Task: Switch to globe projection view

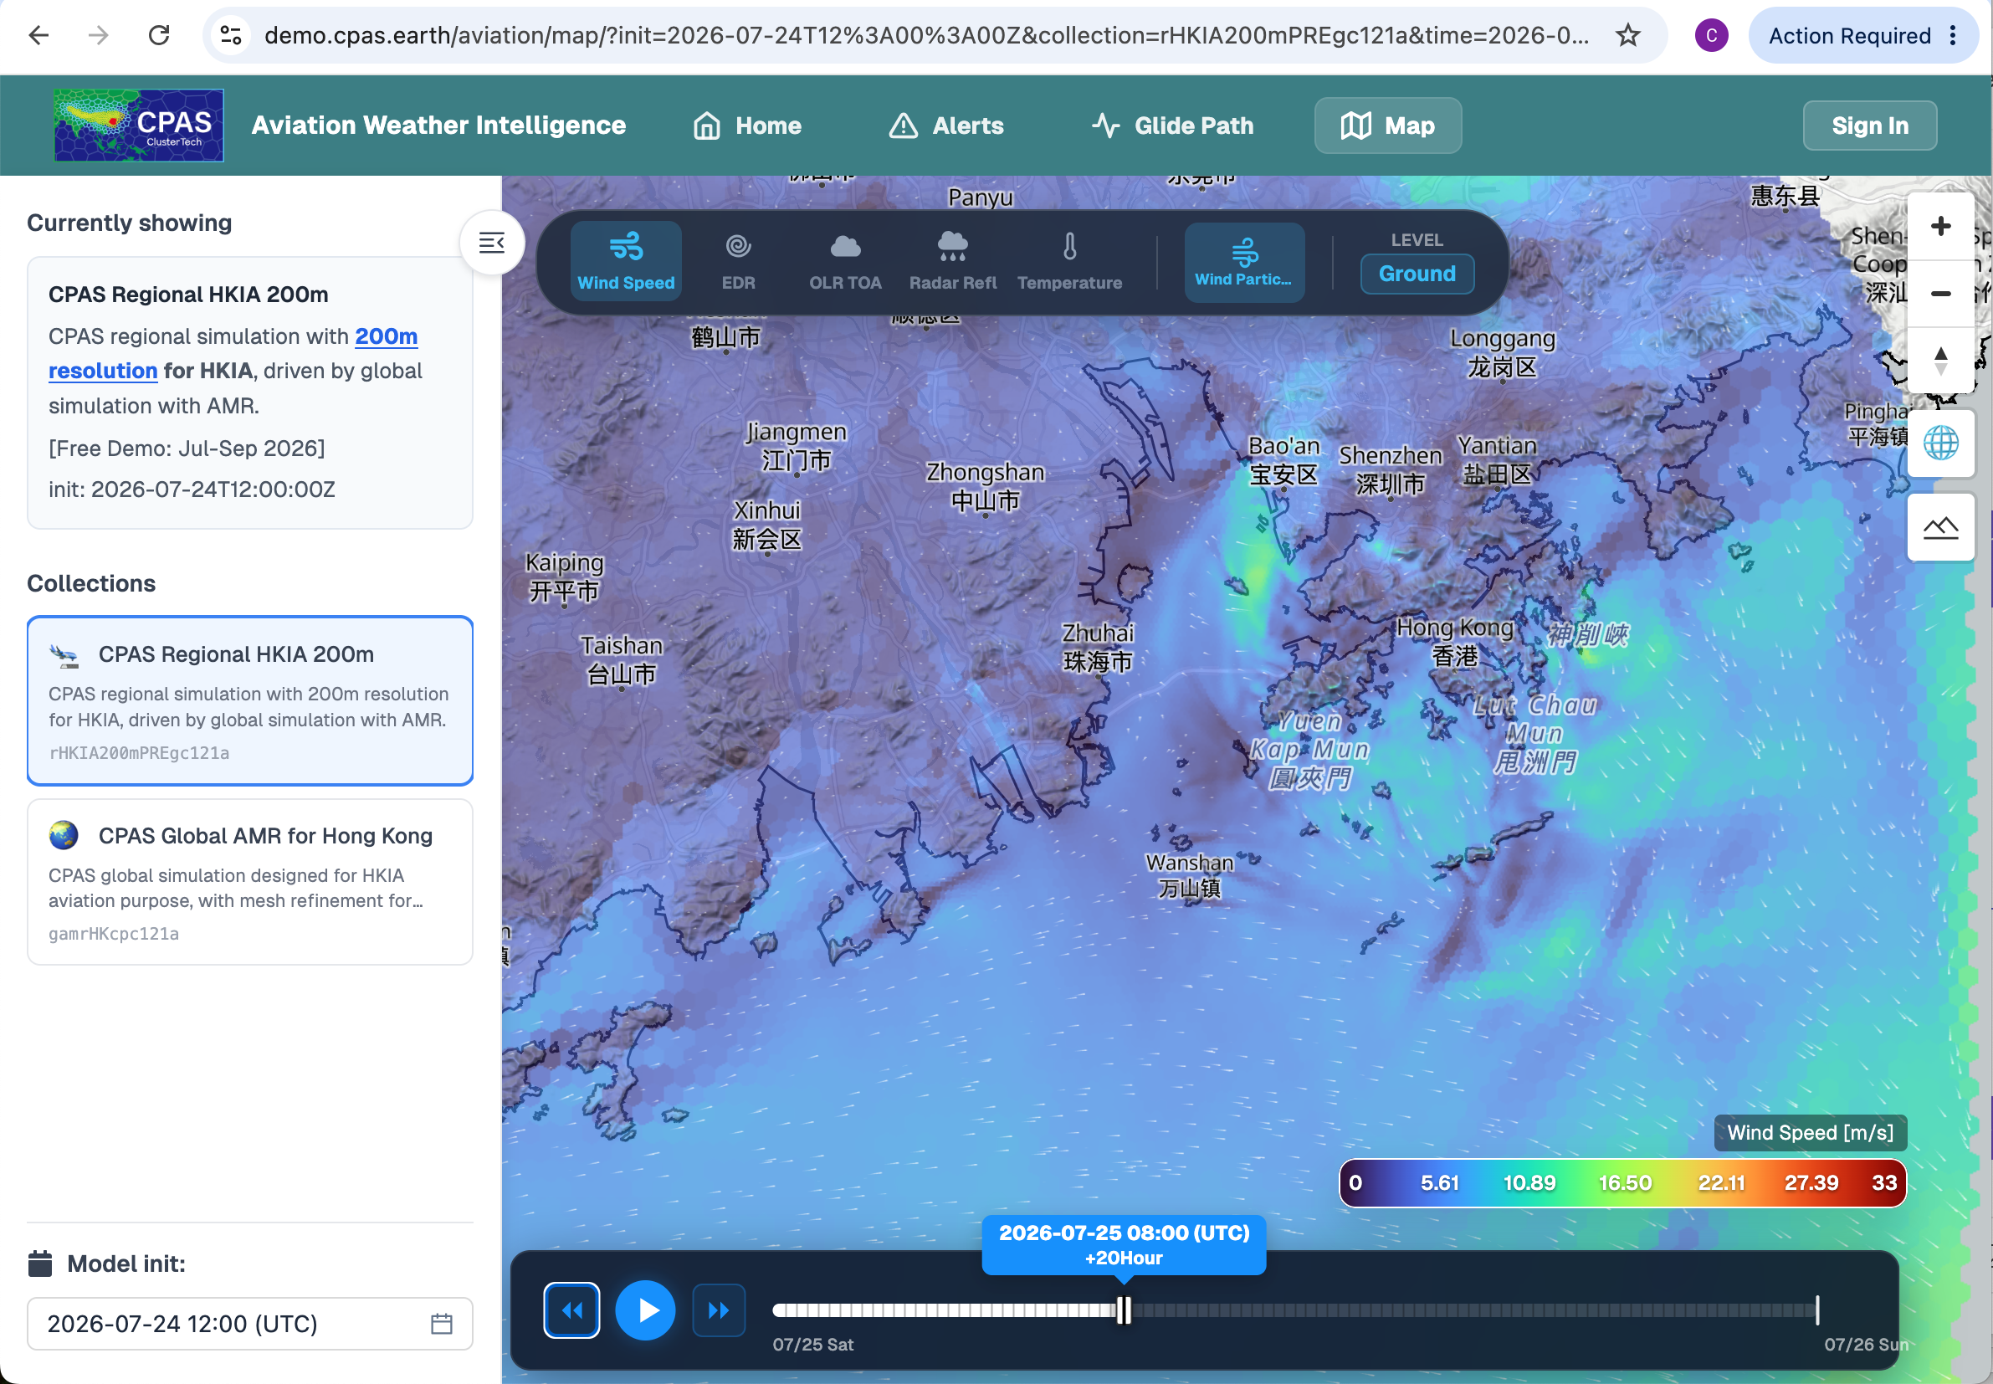Action: [1940, 443]
